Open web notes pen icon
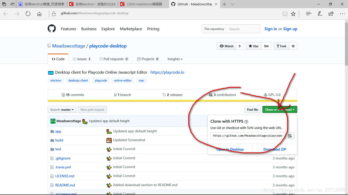348x195 pixels. click(320, 14)
